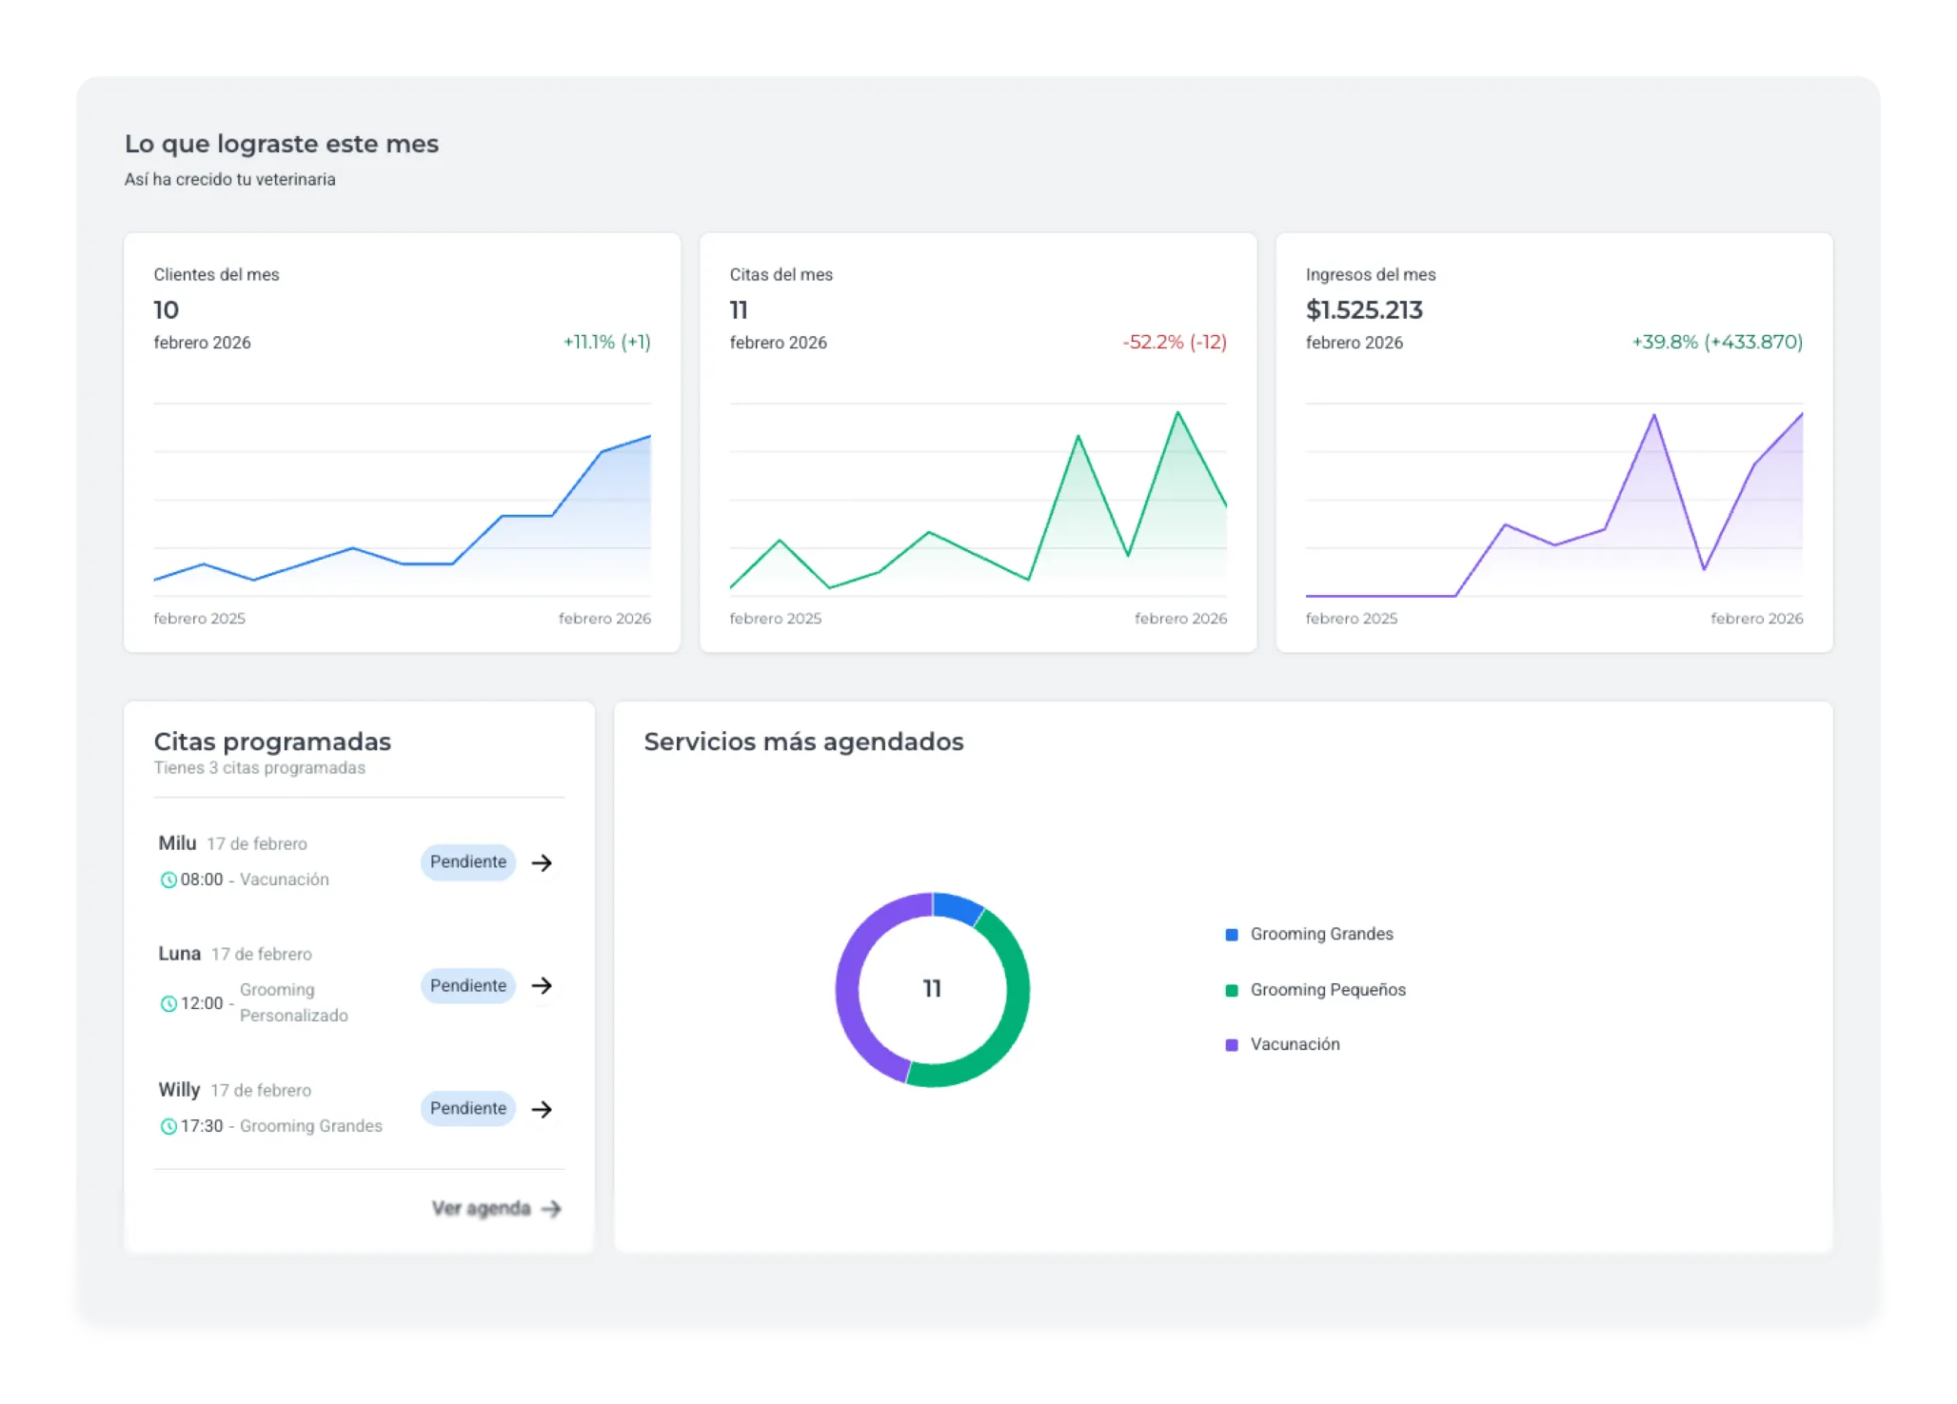Screen dimensions: 1957x1404
Task: Click the Clientes del mes line chart
Action: click(402, 500)
